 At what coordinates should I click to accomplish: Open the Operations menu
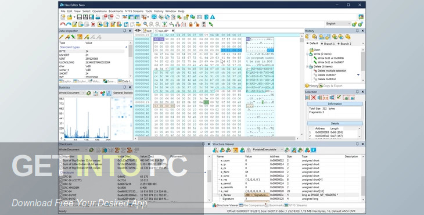(x=99, y=12)
